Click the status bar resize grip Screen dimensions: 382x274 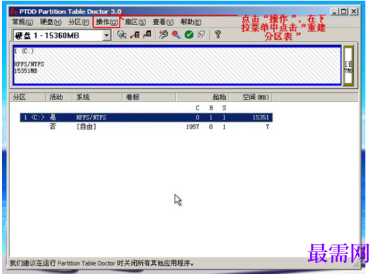pos(356,265)
